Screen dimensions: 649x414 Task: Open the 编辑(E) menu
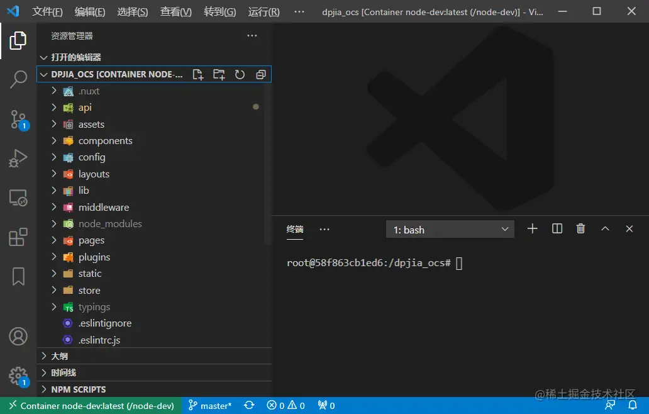click(x=90, y=11)
